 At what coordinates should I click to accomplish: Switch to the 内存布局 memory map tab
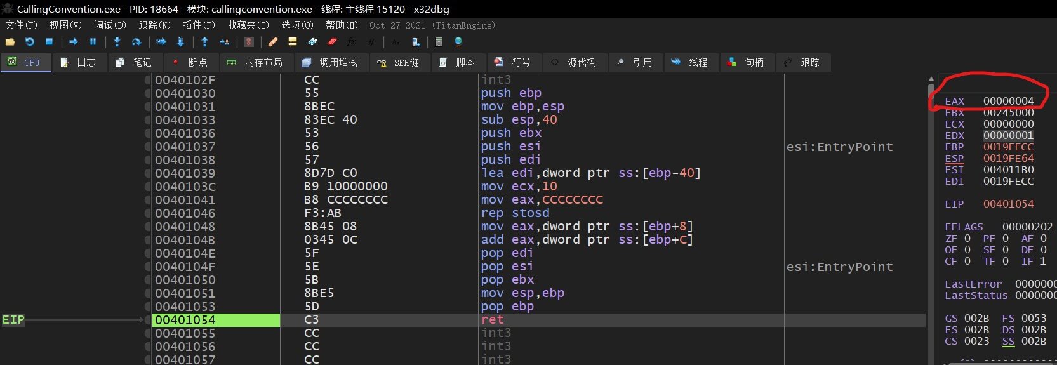tap(255, 62)
